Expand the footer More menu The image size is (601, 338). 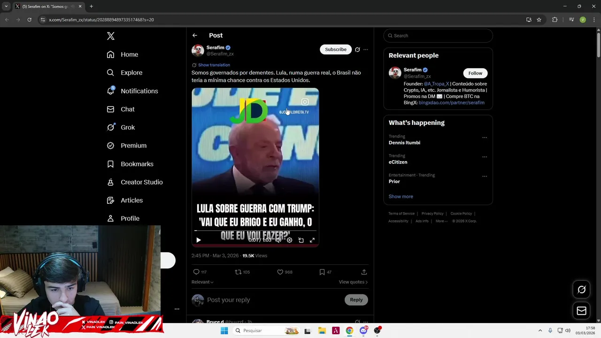(x=441, y=221)
